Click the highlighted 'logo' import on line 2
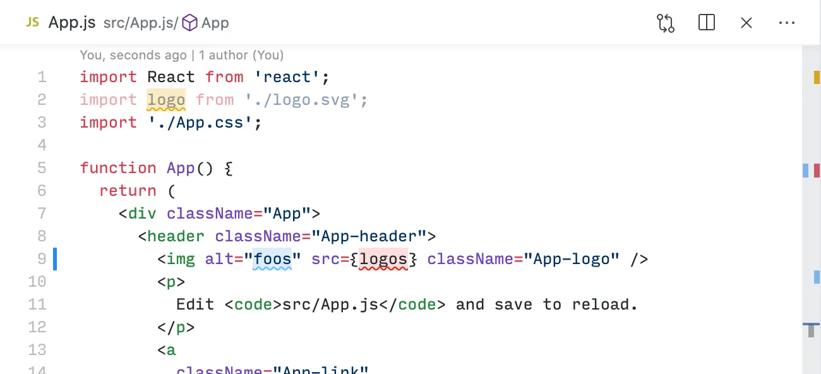Image resolution: width=821 pixels, height=374 pixels. 165,100
